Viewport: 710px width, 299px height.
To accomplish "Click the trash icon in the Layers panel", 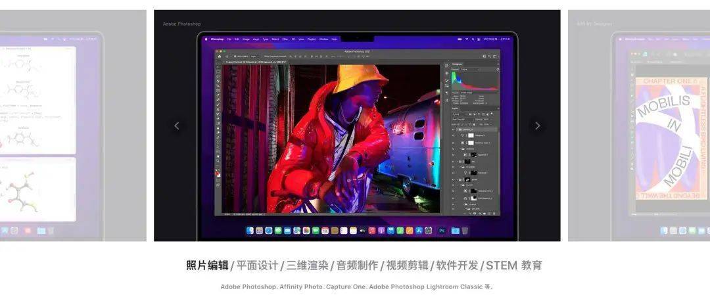I will [x=494, y=213].
